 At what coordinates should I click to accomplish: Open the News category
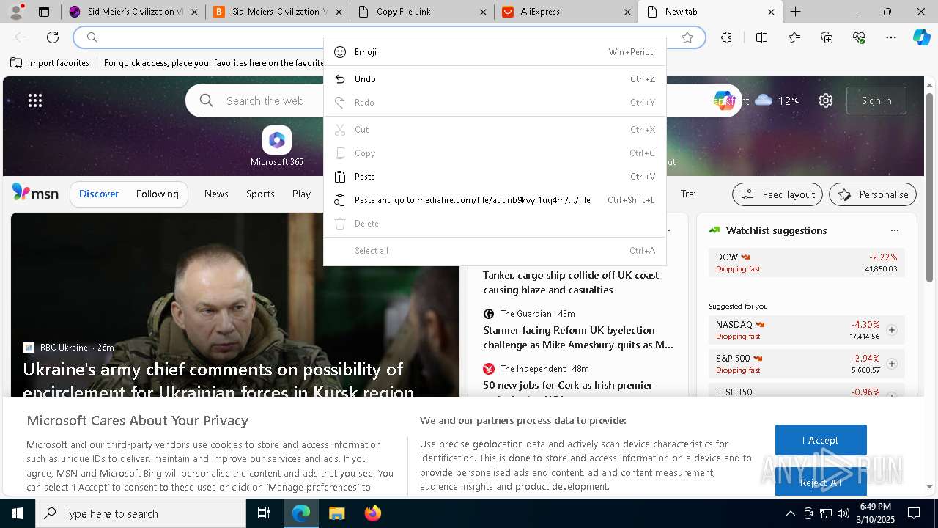[216, 194]
